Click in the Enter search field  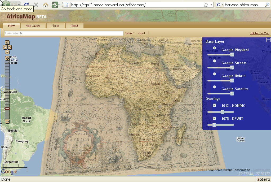tap(64, 33)
